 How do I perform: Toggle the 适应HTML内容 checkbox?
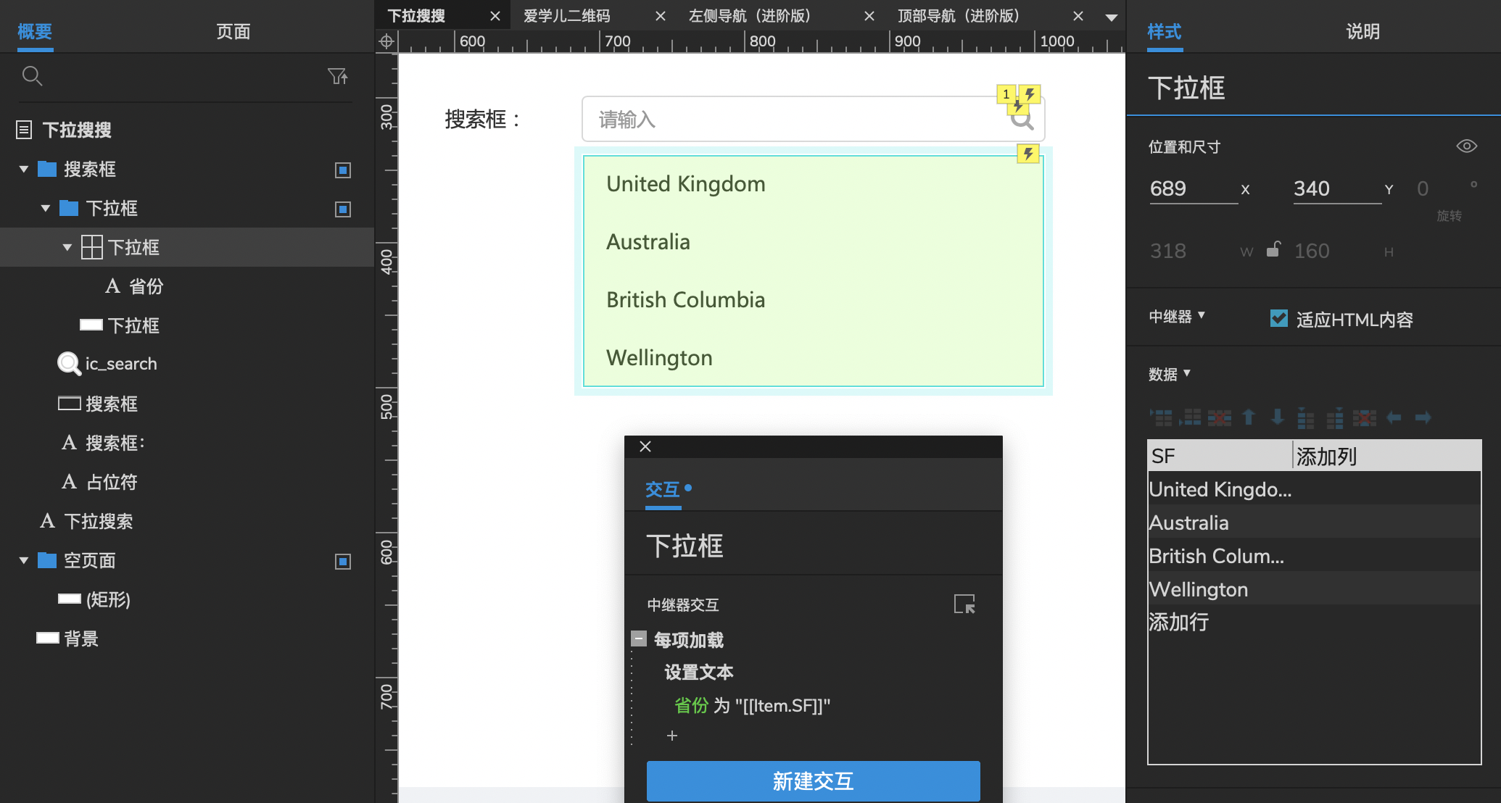coord(1279,319)
